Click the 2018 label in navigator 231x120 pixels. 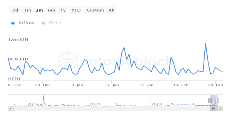[x=95, y=104]
